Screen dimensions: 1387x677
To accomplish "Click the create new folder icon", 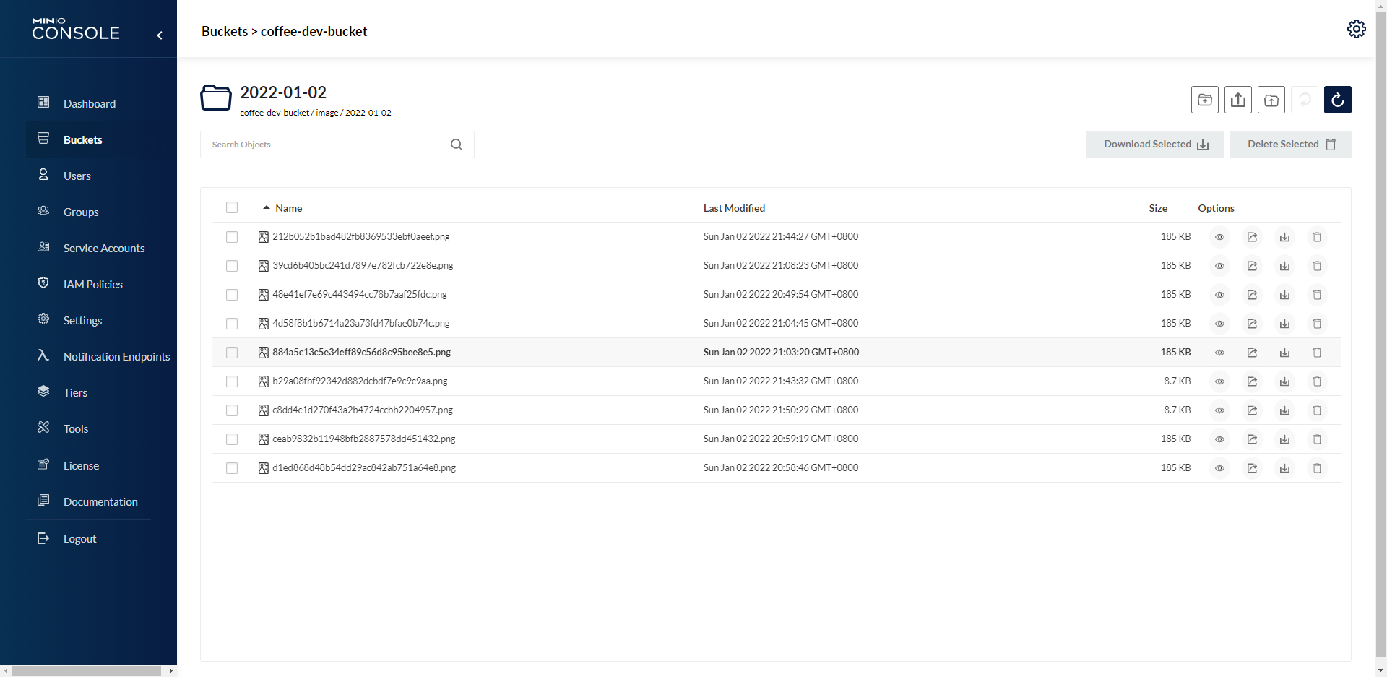I will click(x=1204, y=100).
